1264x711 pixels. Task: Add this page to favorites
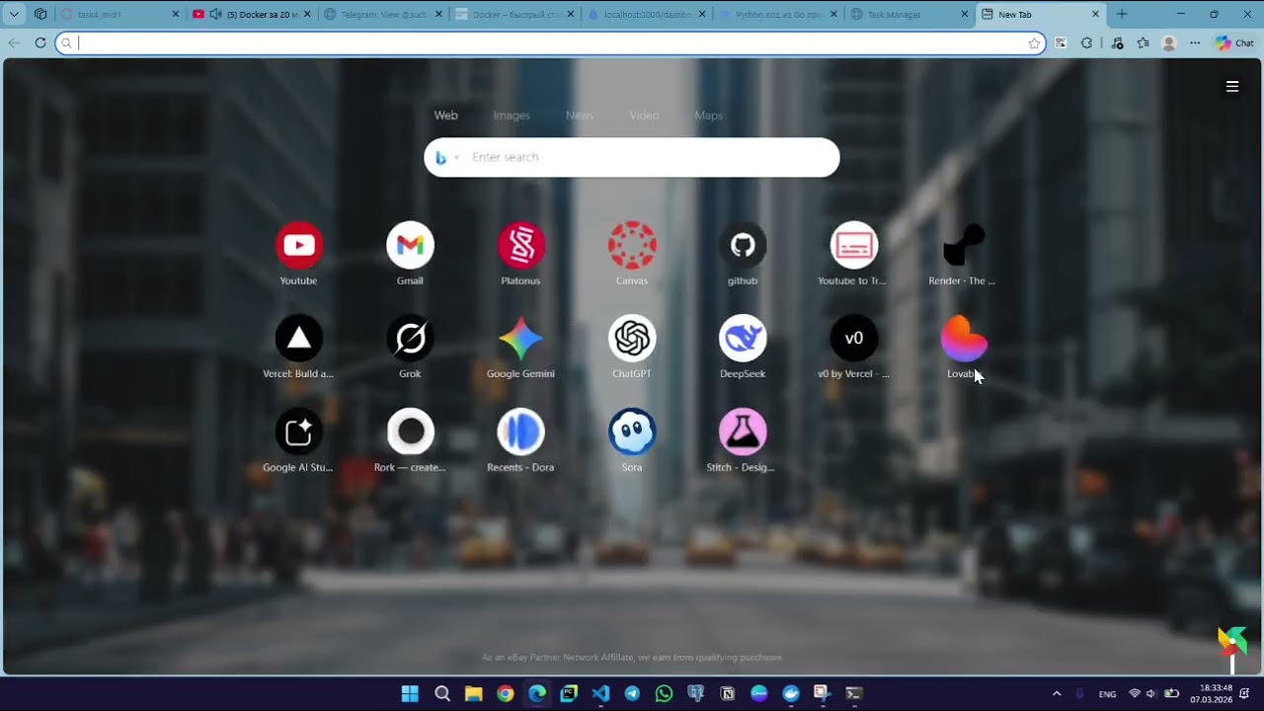tap(1034, 42)
